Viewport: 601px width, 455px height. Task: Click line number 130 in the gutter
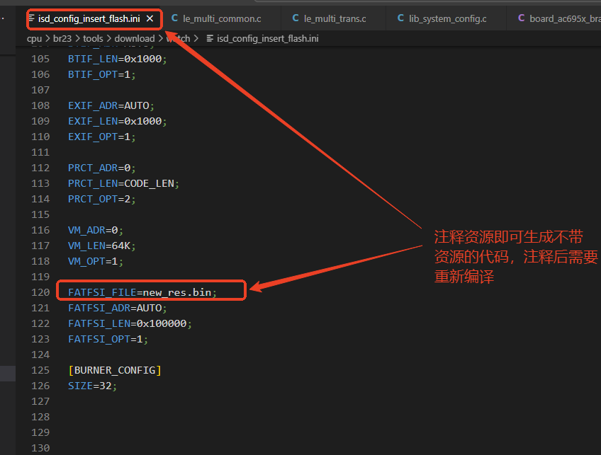click(40, 448)
